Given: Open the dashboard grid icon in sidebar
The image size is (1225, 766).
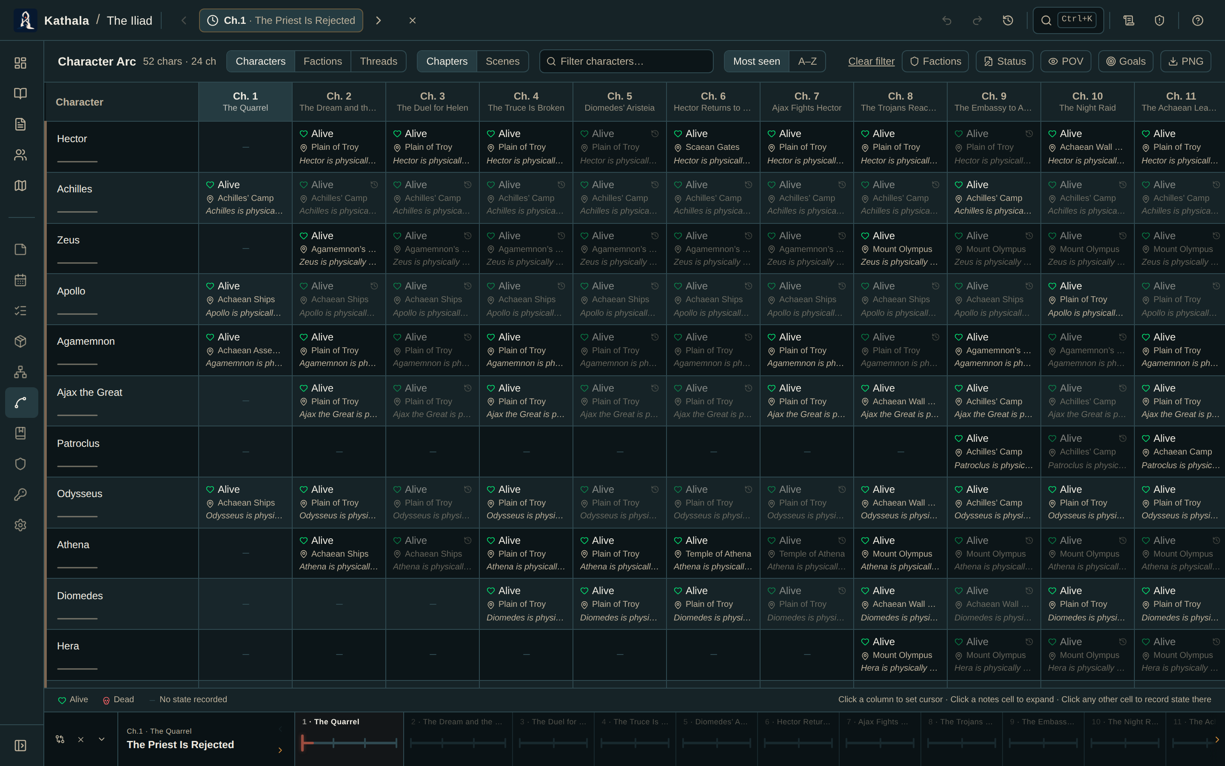Looking at the screenshot, I should tap(20, 63).
